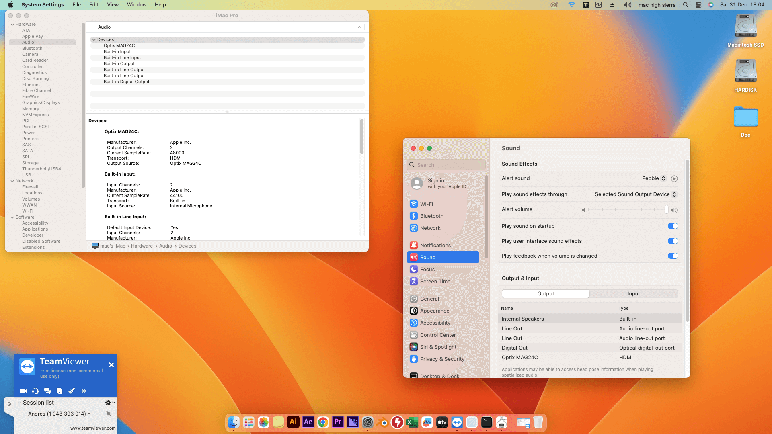The height and width of the screenshot is (434, 772).
Task: Disable Play sound on startup
Action: coord(673,226)
